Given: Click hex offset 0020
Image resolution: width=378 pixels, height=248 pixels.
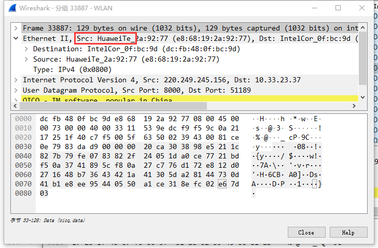Looking at the screenshot, I should click(23, 137).
